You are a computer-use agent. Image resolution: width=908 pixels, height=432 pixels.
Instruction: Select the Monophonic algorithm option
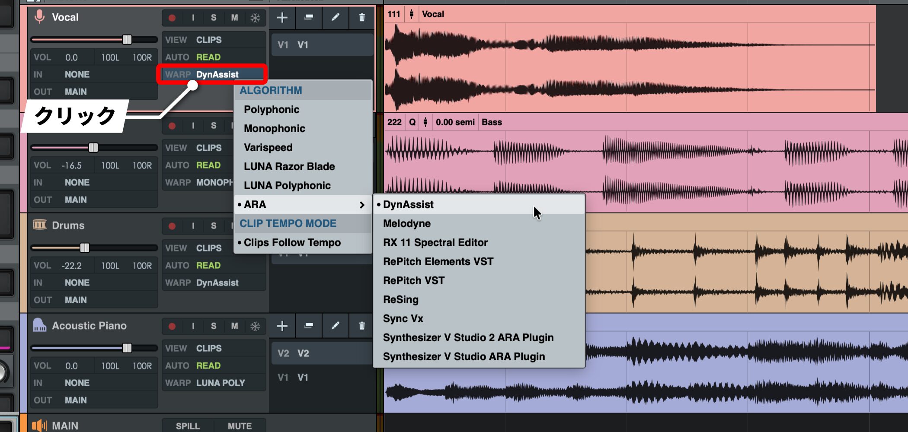[x=275, y=128]
